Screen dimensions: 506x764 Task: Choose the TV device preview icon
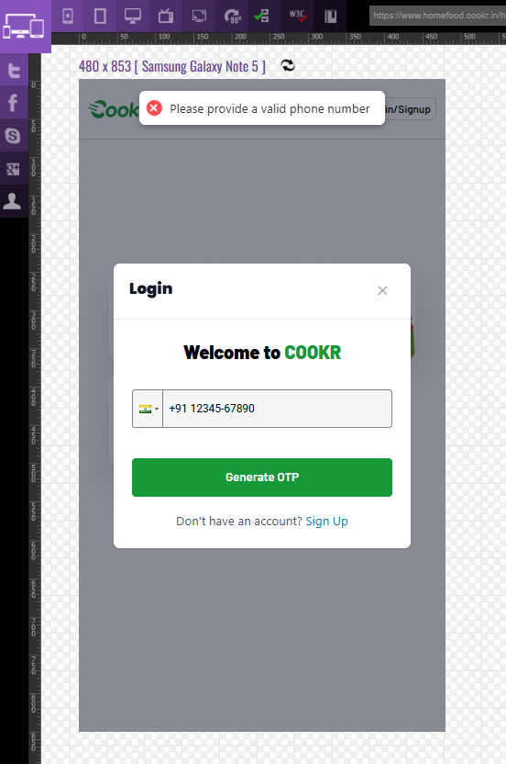click(x=166, y=17)
